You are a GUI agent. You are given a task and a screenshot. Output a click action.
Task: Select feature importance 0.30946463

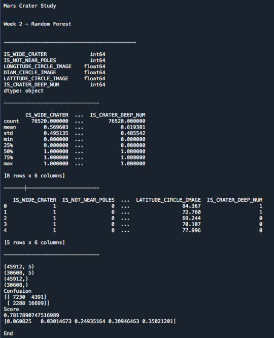coord(123,321)
